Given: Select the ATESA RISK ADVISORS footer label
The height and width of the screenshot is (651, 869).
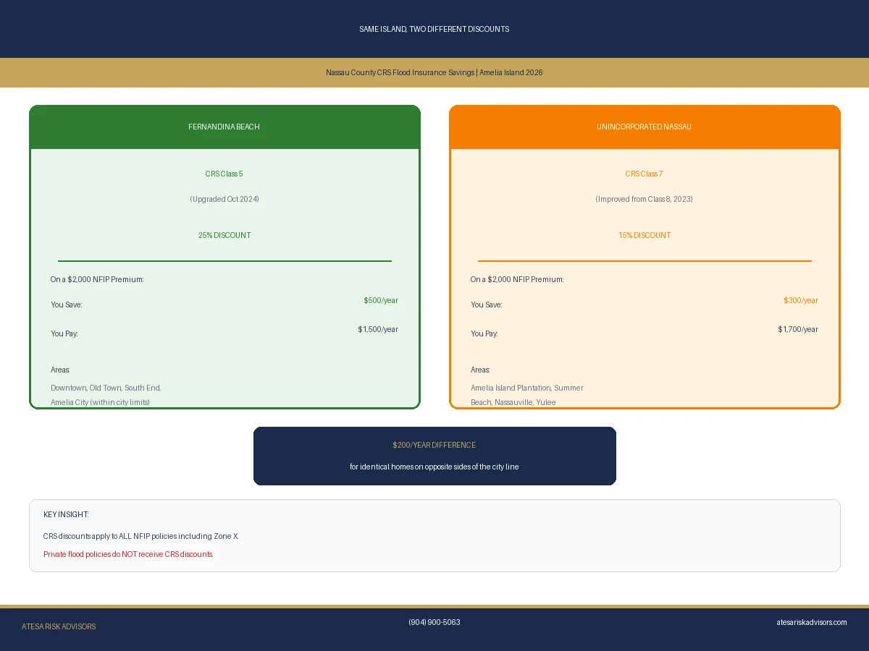Looking at the screenshot, I should [x=59, y=626].
